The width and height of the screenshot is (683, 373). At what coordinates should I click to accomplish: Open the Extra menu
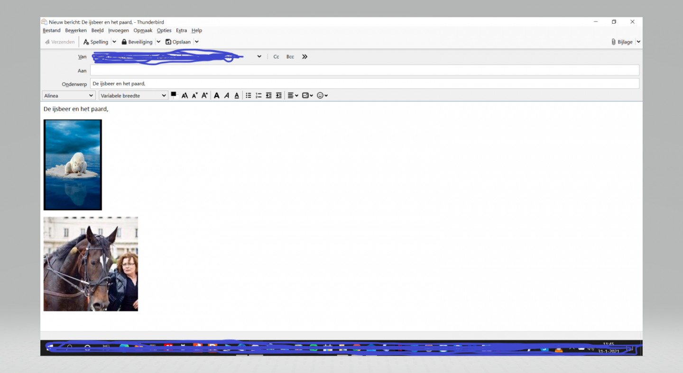pos(181,30)
